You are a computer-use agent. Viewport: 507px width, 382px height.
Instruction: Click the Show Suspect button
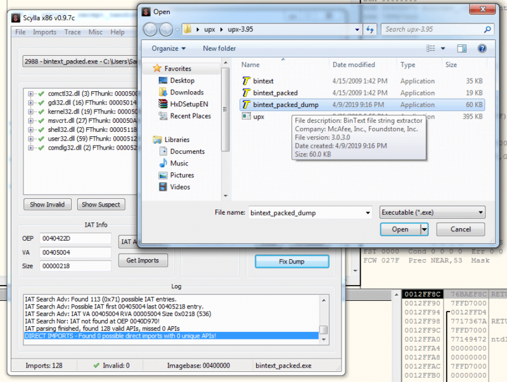click(x=101, y=204)
